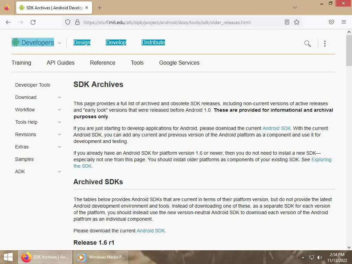Open the list all tabs chevron
This screenshot has height=264, width=352.
tap(295, 8)
